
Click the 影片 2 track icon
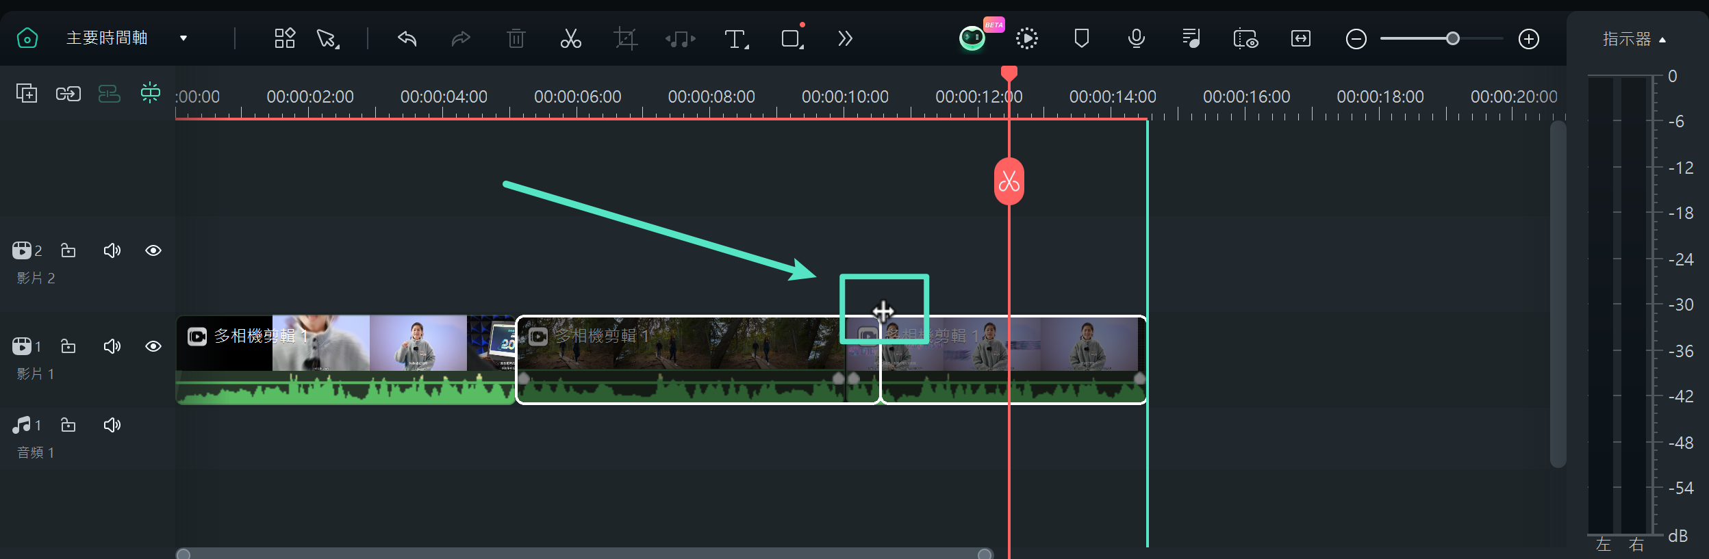[22, 250]
